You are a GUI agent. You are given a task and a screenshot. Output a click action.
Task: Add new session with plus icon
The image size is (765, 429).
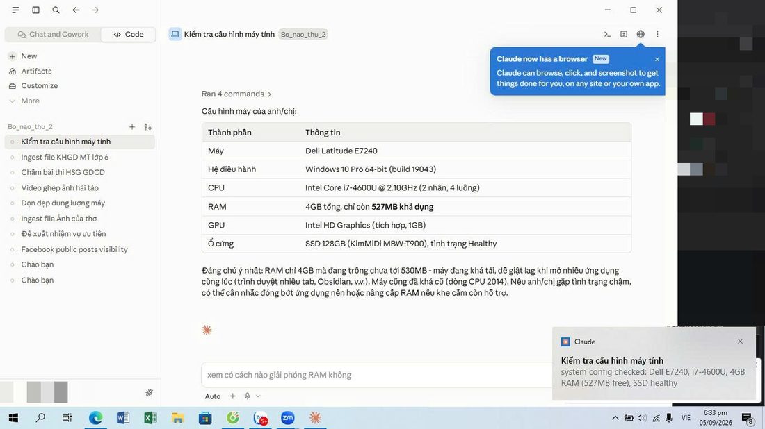[131, 126]
